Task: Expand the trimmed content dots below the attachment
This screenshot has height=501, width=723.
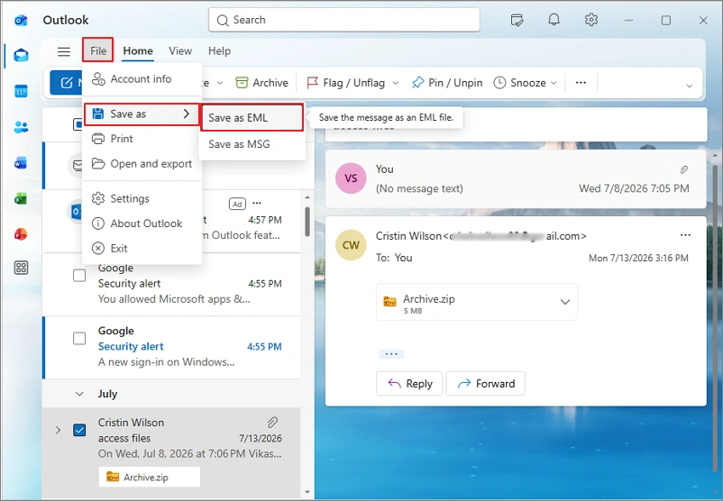Action: tap(391, 354)
